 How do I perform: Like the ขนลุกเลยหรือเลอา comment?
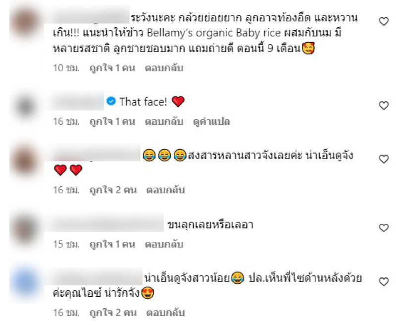tap(384, 228)
